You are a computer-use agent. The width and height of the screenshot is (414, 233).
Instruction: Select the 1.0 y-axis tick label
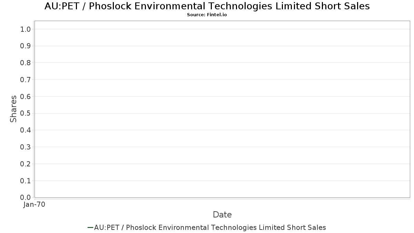pos(26,29)
